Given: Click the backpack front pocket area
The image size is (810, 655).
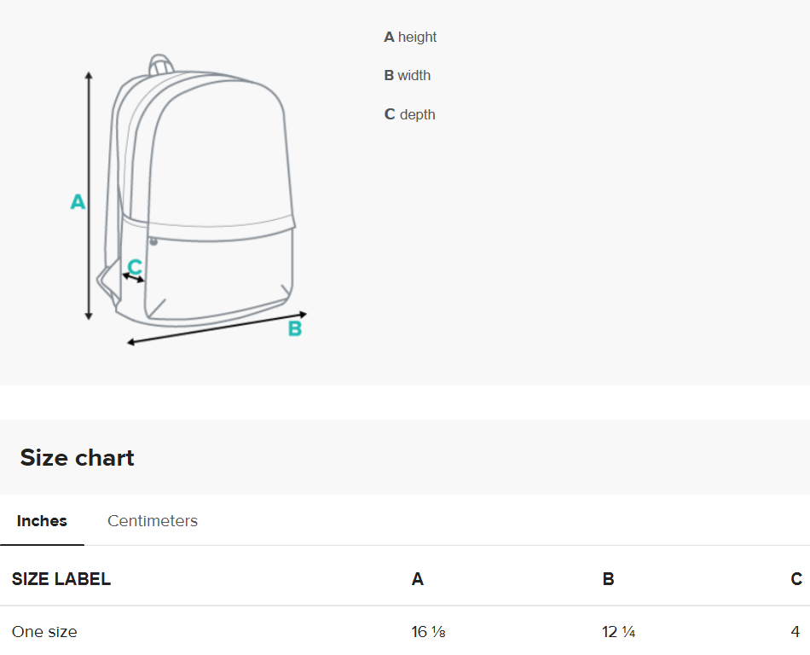Looking at the screenshot, I should [220, 273].
